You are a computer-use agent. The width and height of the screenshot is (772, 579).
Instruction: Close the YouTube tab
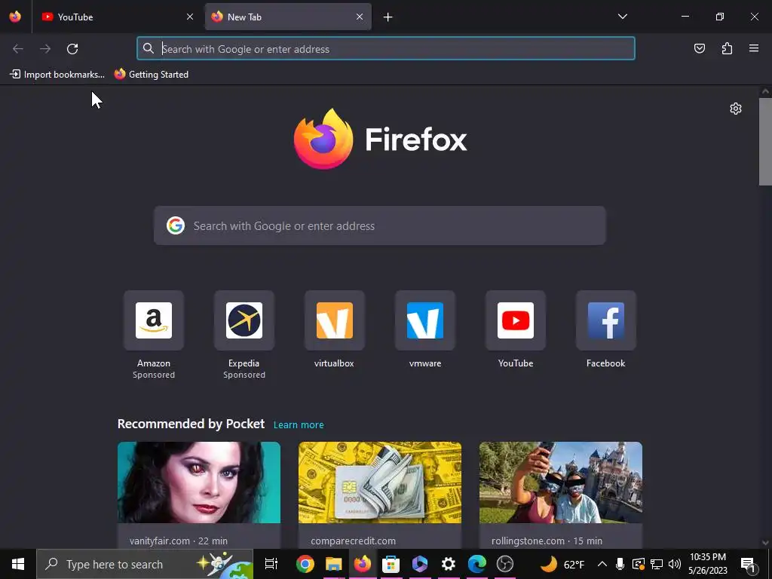[190, 17]
